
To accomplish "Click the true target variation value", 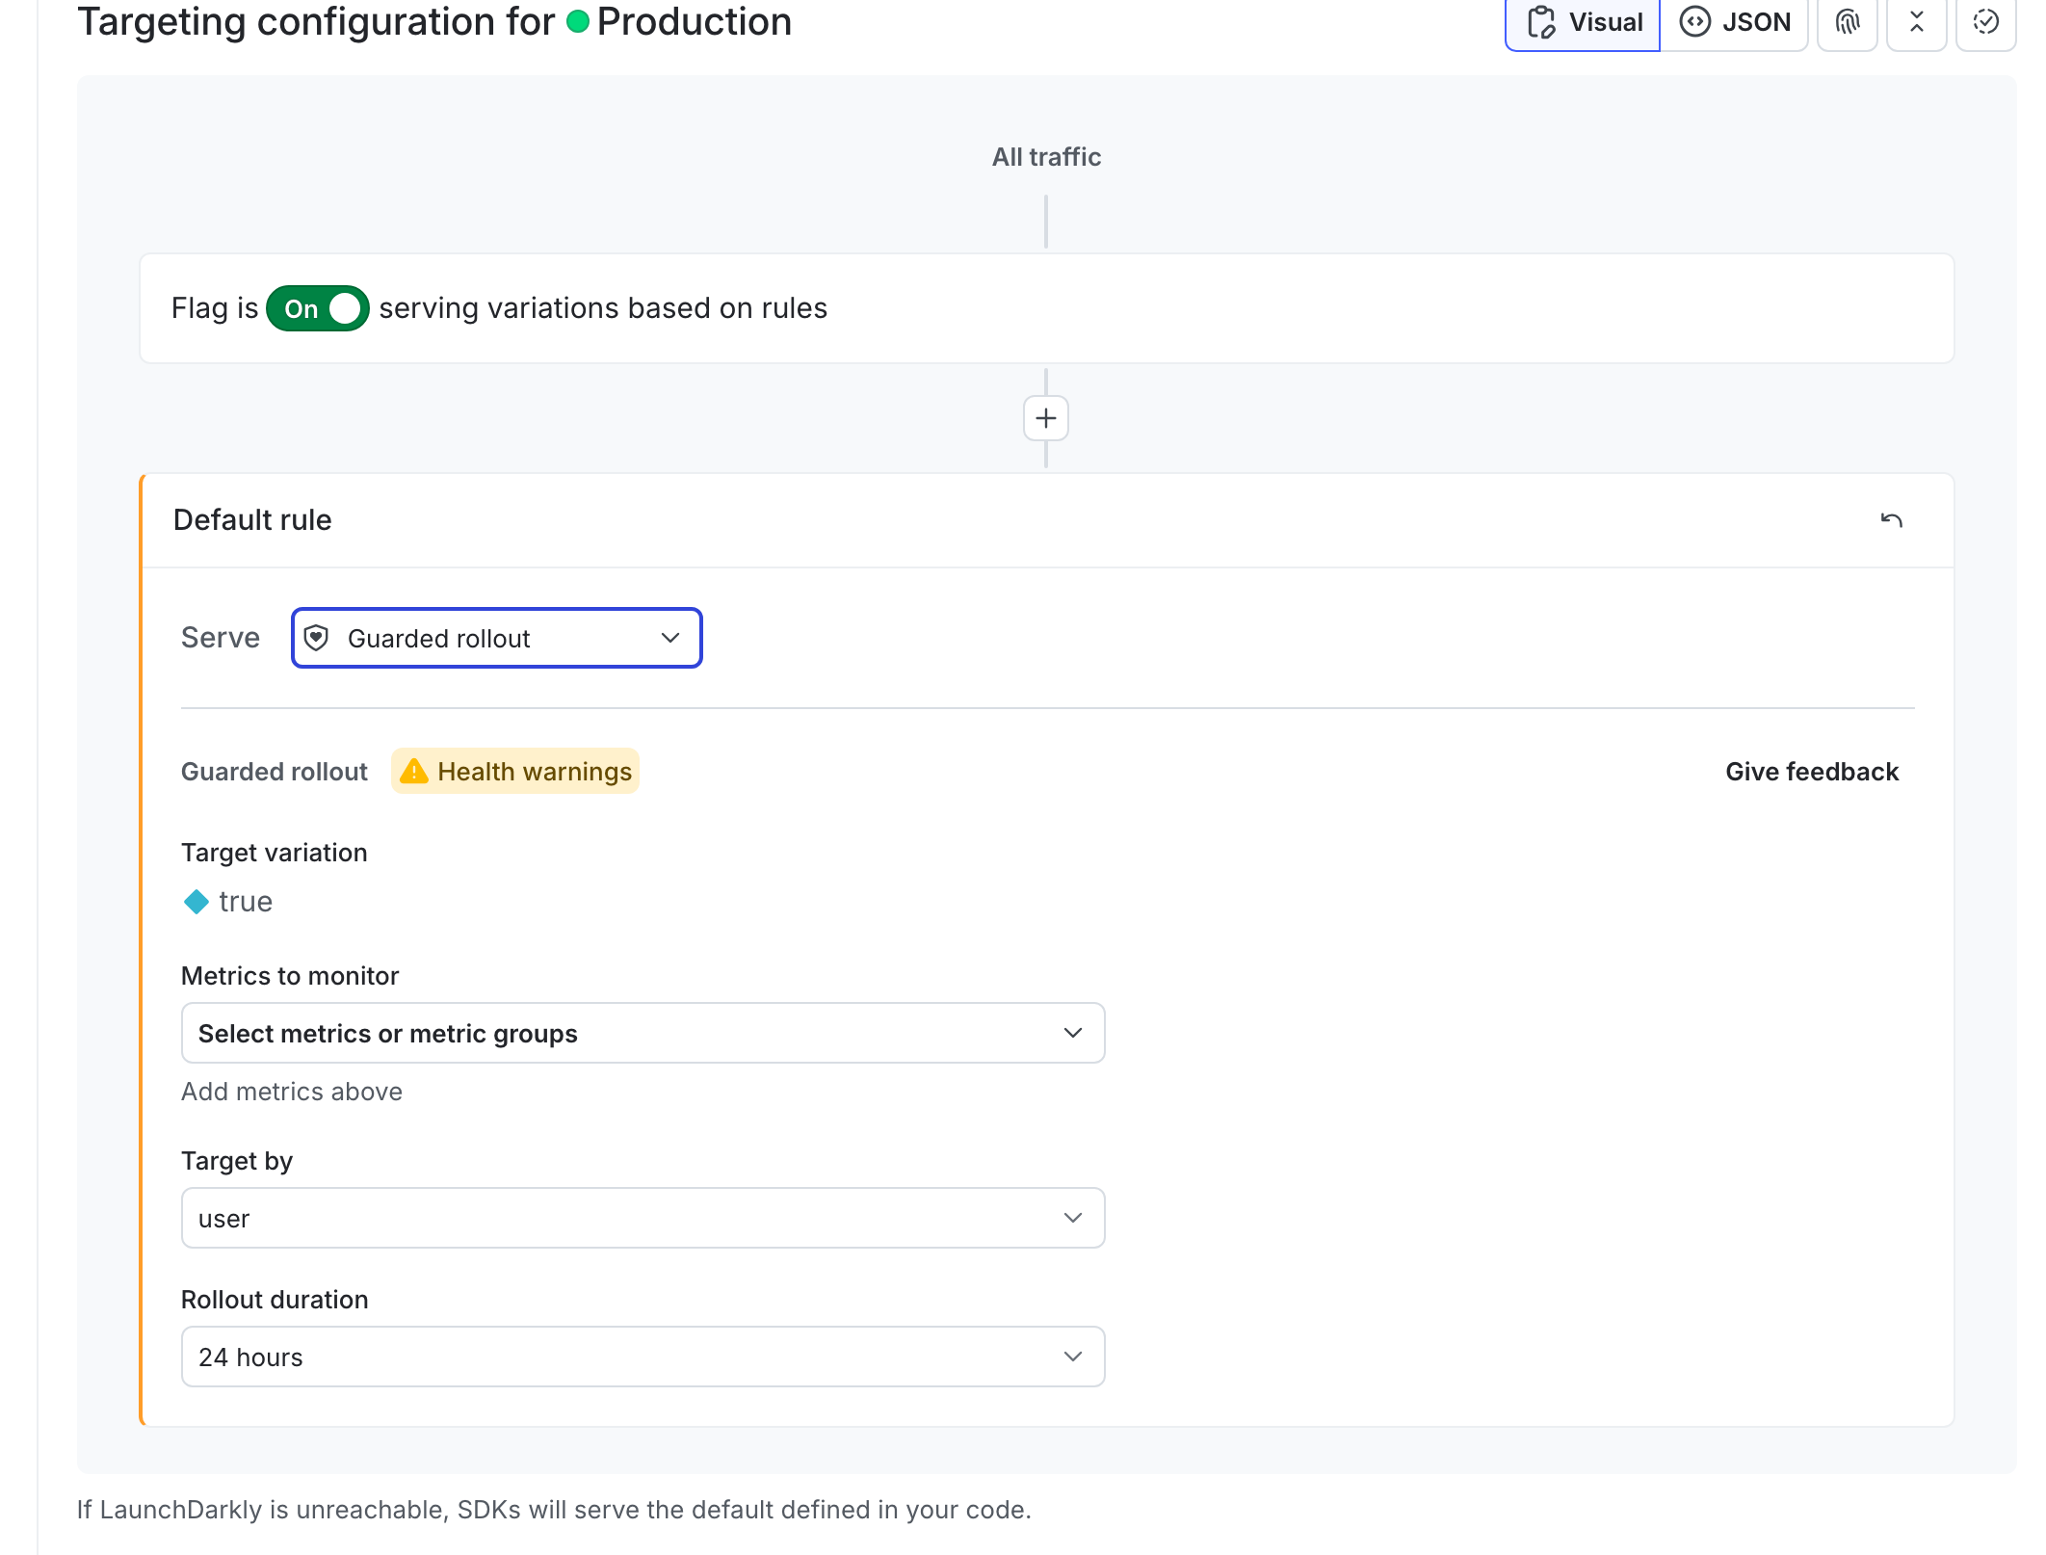I will pos(228,902).
